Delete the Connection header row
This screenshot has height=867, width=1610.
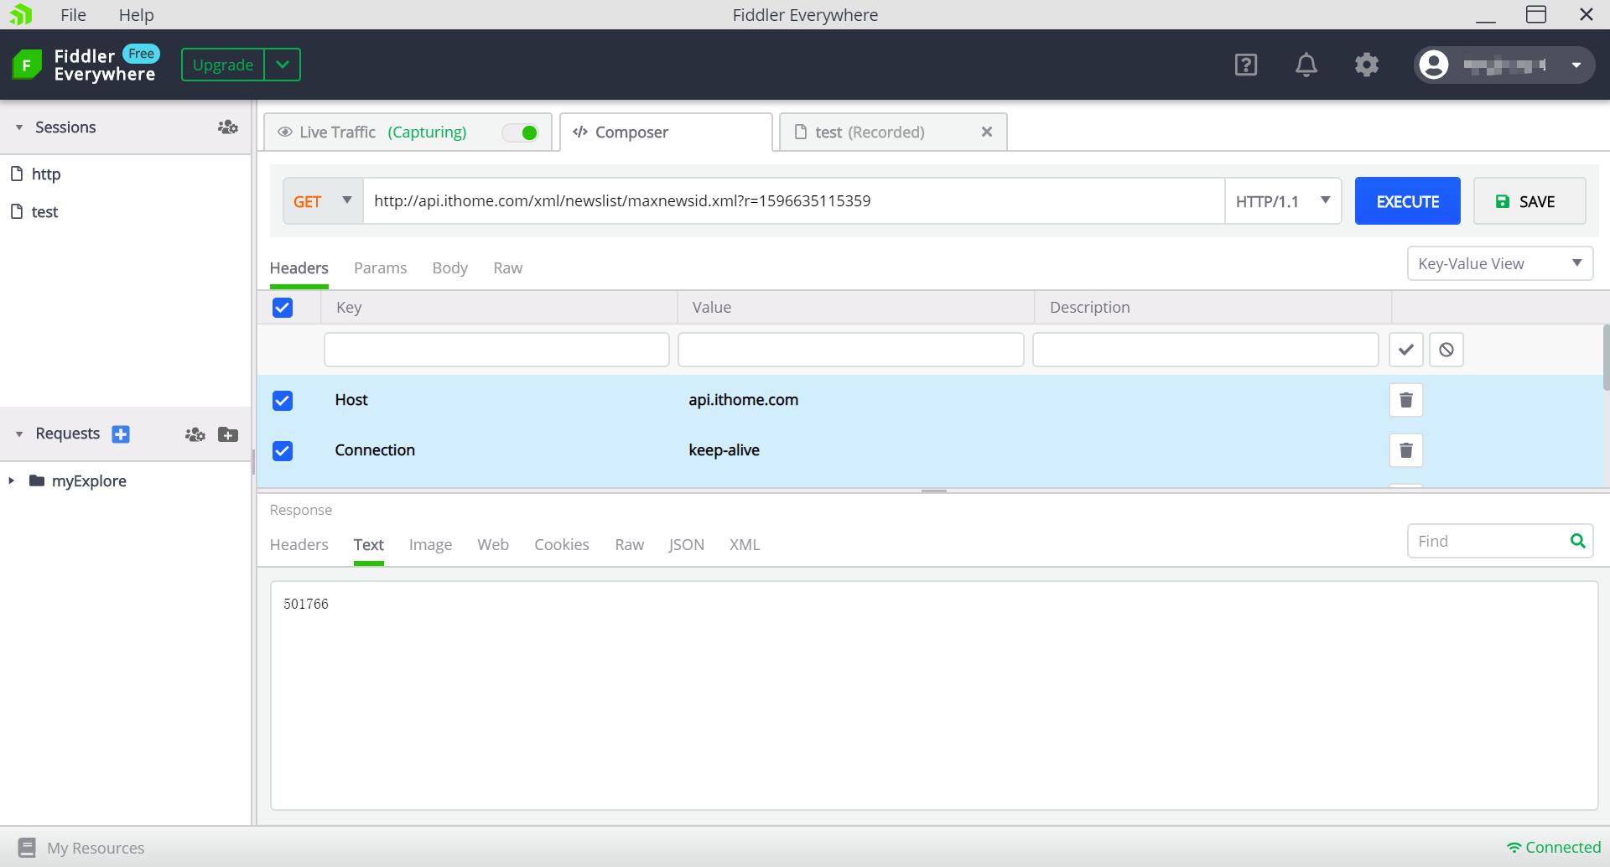[1405, 450]
